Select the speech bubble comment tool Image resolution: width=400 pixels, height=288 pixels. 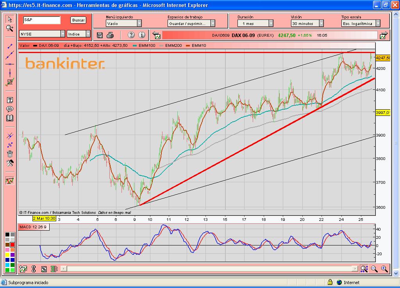tap(10, 109)
